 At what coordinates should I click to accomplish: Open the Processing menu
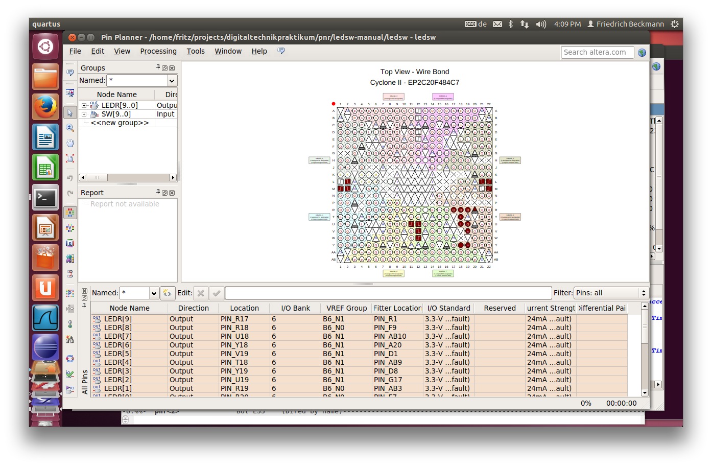[158, 51]
